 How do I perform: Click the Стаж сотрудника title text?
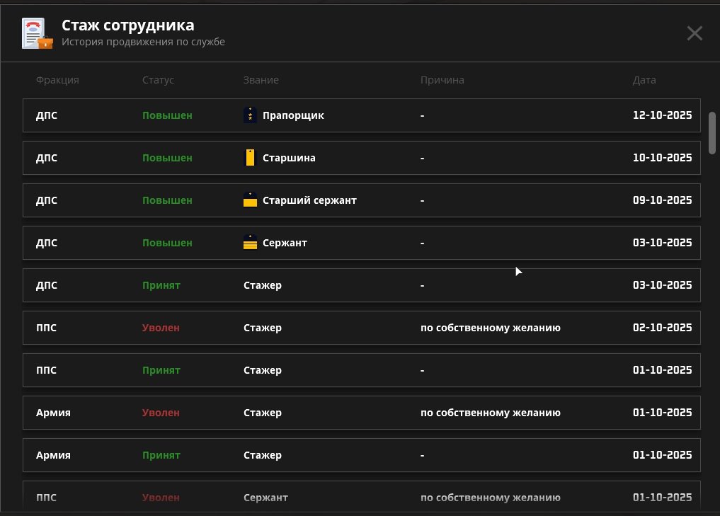point(127,25)
